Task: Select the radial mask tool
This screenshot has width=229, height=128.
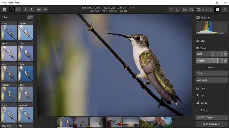Action: point(205,9)
